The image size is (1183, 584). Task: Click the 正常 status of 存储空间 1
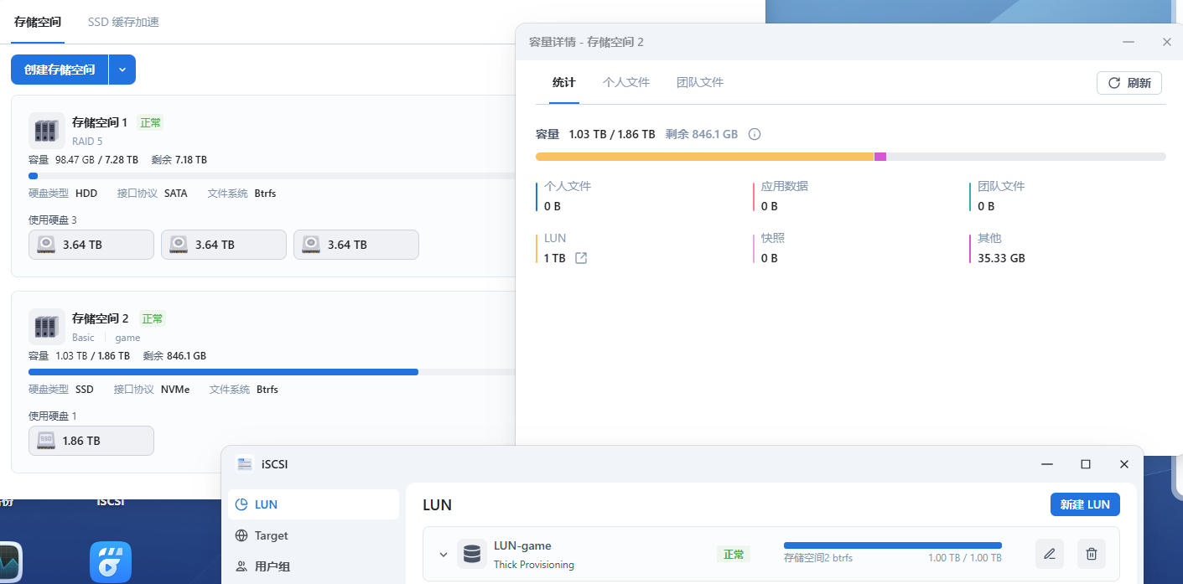(x=151, y=122)
